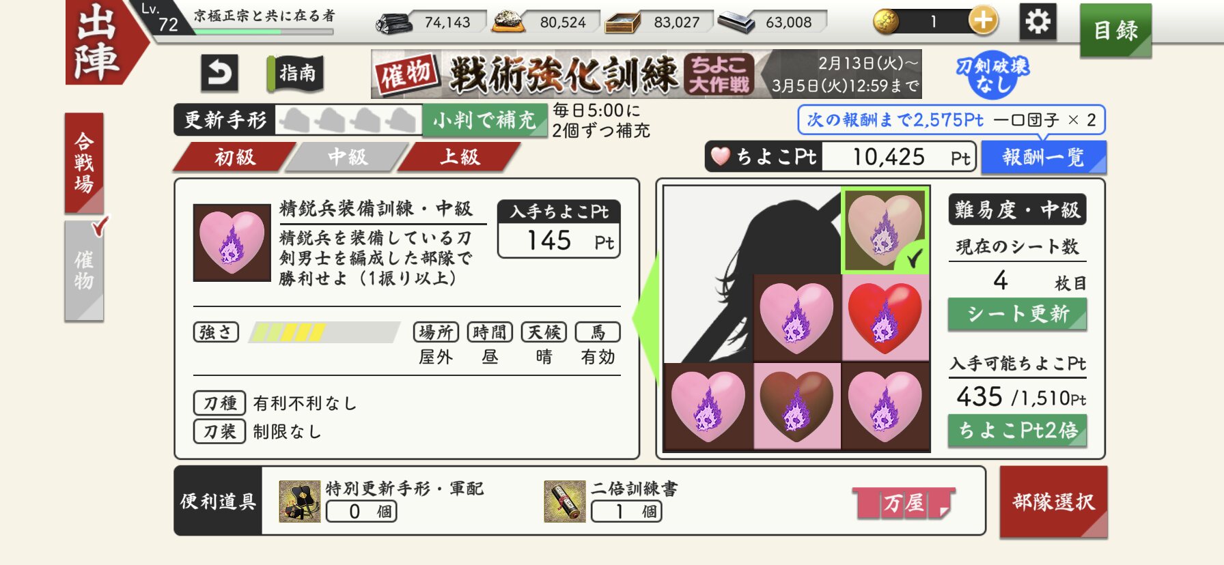Click the 特別更新手形・軍配 item icon
Screen dimensions: 1224x565
300,502
